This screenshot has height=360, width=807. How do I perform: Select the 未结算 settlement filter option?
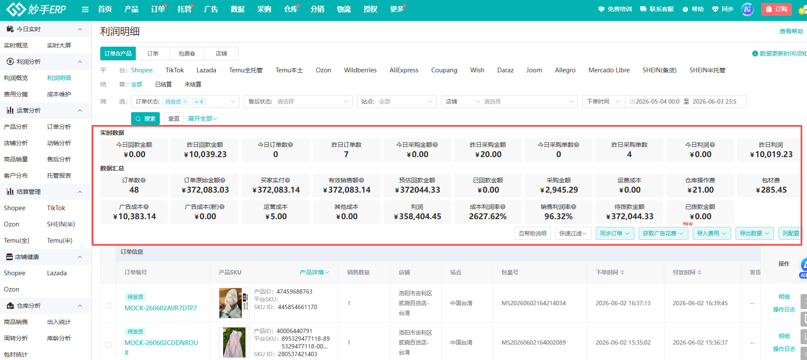(193, 84)
